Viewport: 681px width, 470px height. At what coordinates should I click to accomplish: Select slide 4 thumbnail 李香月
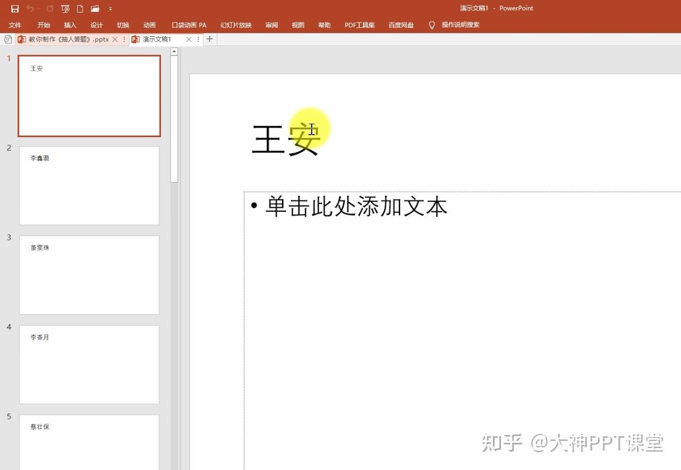[89, 364]
